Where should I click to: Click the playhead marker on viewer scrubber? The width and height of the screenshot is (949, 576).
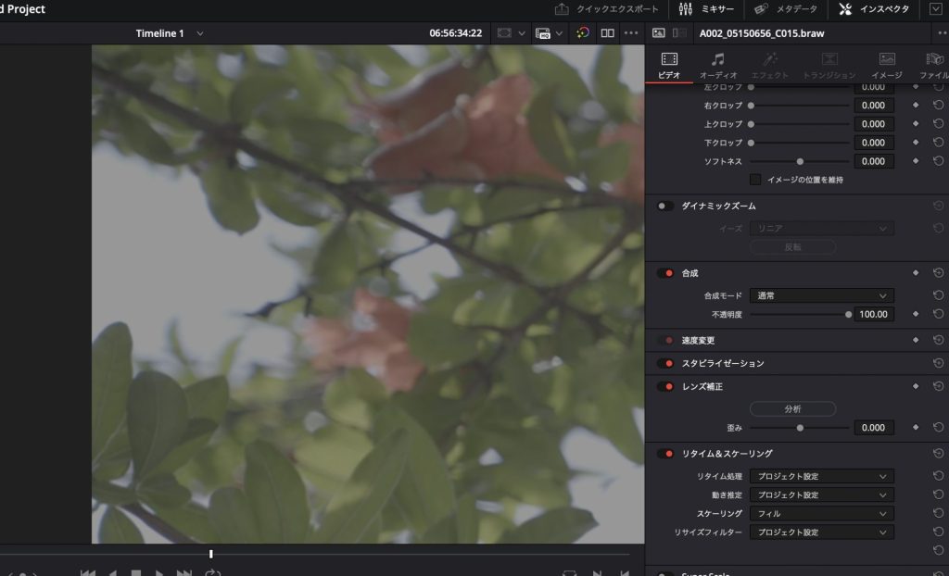coord(210,554)
